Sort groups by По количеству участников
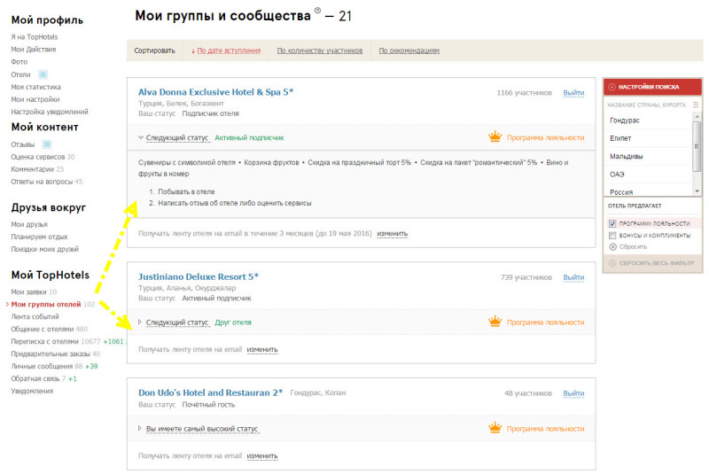Image resolution: width=709 pixels, height=474 pixels. tap(320, 51)
